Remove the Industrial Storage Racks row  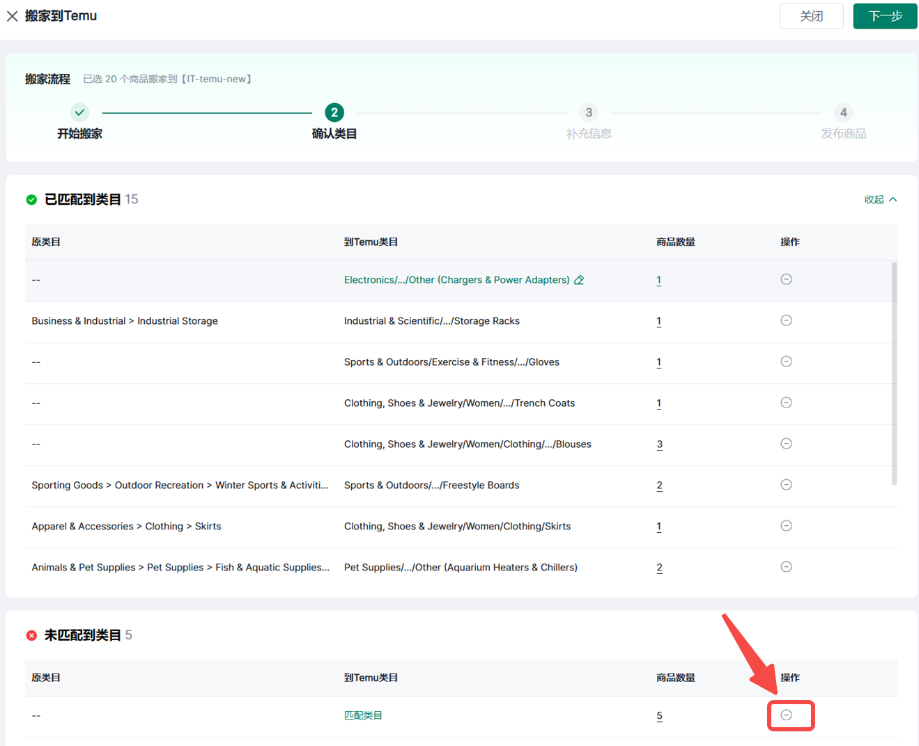(x=786, y=320)
